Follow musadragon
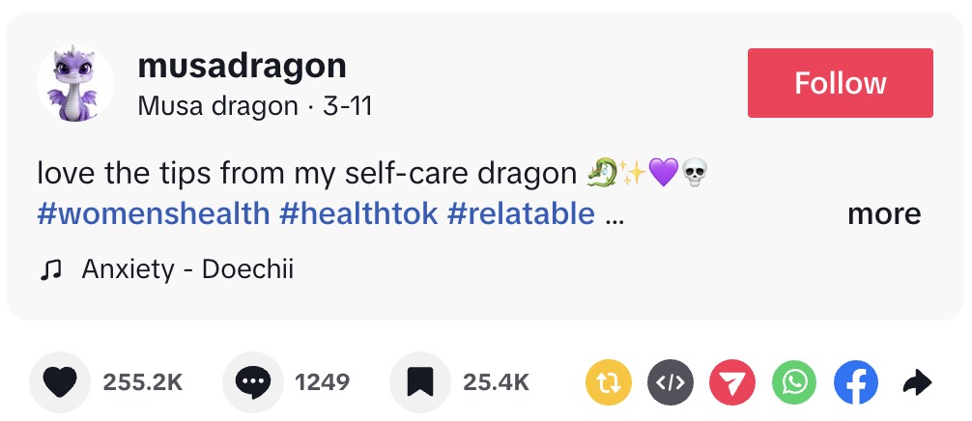This screenshot has height=421, width=972. (840, 83)
